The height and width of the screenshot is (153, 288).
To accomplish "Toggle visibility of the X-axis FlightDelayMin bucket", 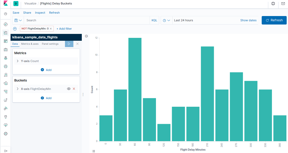I will point(69,89).
